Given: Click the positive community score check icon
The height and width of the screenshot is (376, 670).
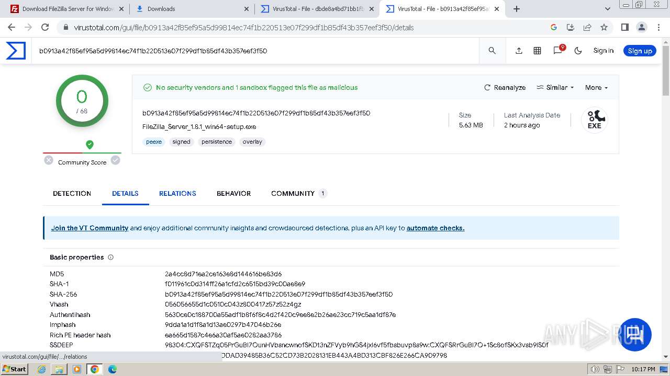Looking at the screenshot, I should 116,160.
